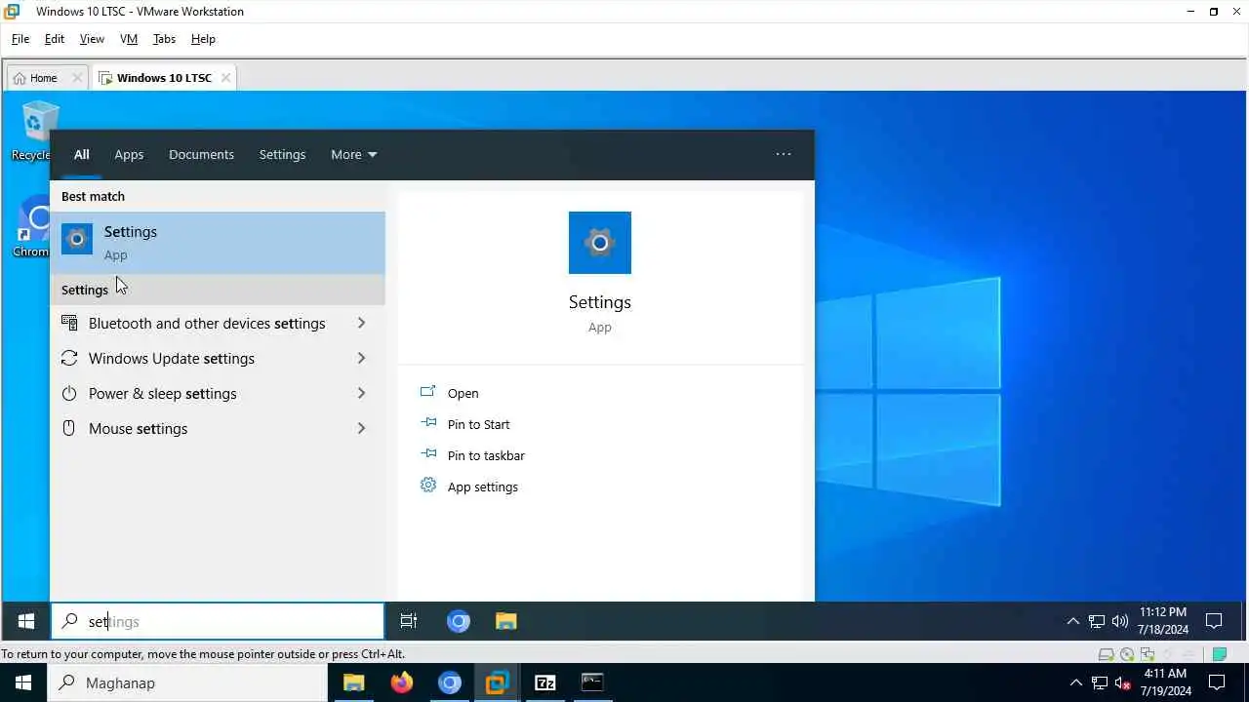The height and width of the screenshot is (702, 1249).
Task: Open the terminal on the host taskbar
Action: coord(592,682)
